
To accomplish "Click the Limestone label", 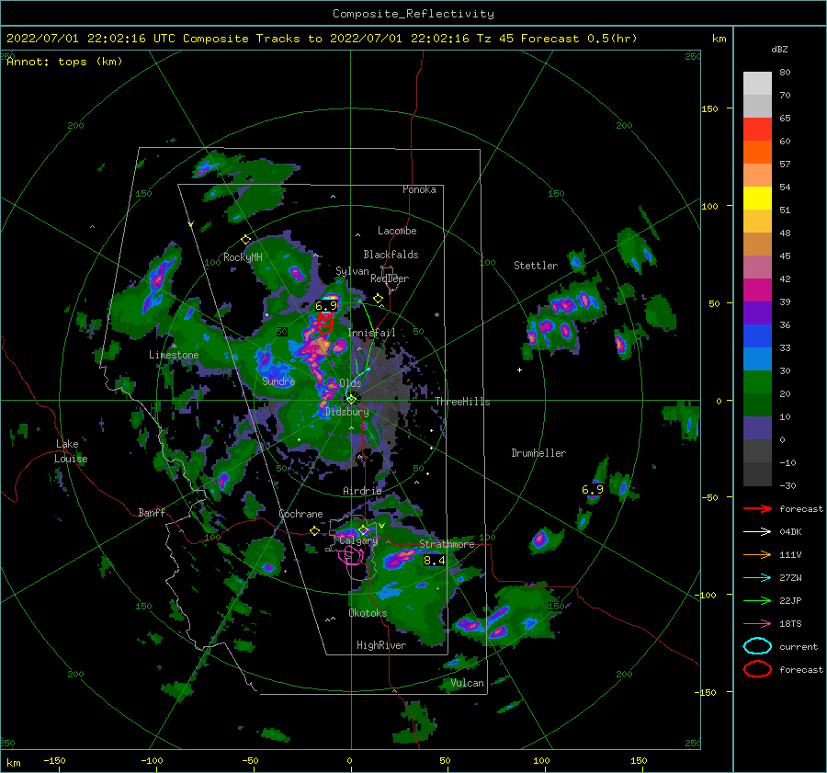I will pyautogui.click(x=174, y=355).
